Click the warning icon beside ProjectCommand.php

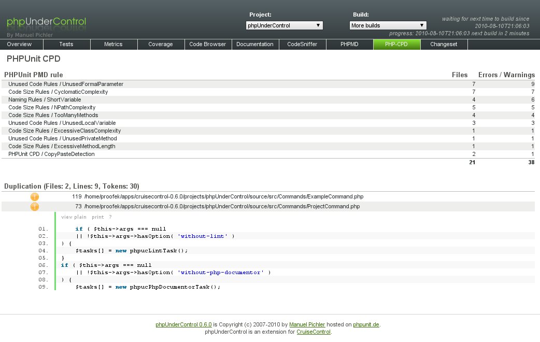click(x=35, y=207)
